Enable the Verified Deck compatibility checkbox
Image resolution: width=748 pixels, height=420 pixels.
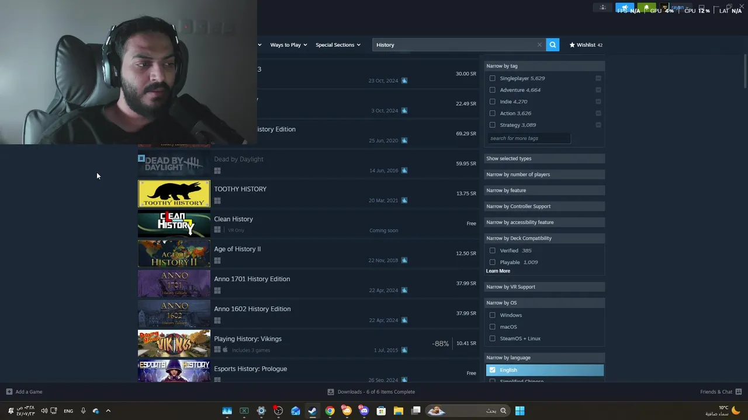click(492, 250)
